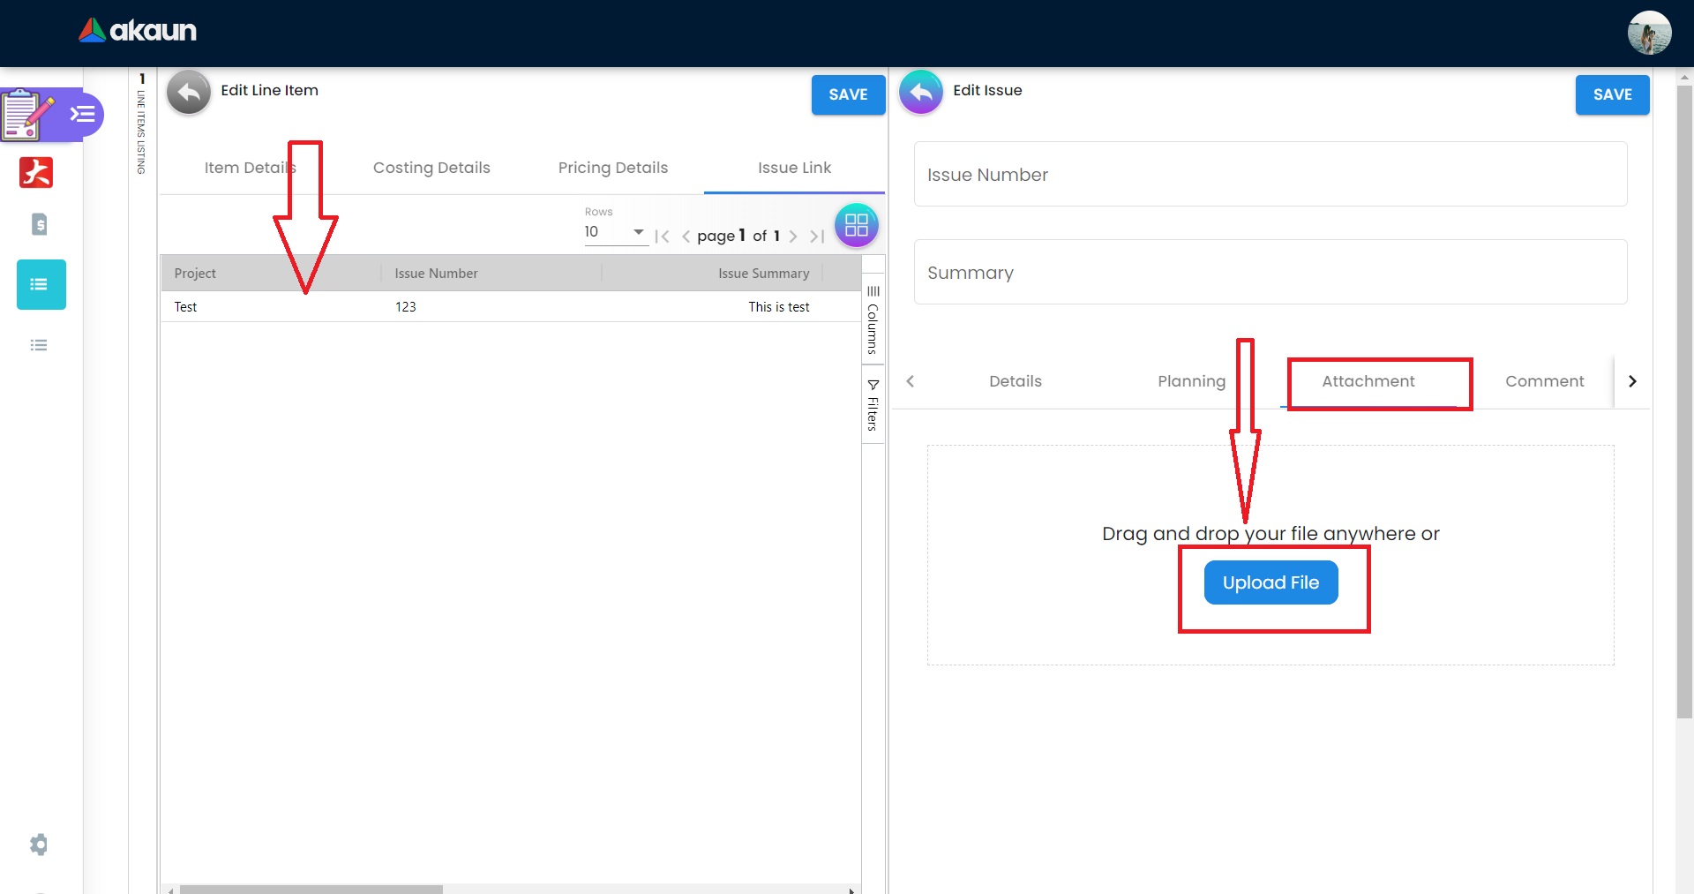Screen dimensions: 1694x894
Task: Open the settings gear icon in sidebar
Action: pos(39,845)
